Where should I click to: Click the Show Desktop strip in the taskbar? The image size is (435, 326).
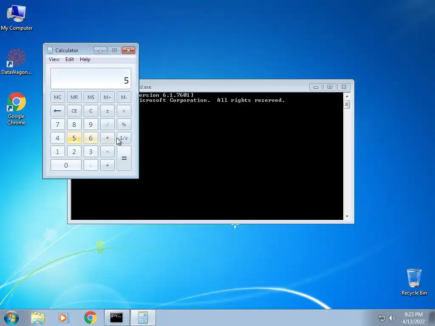click(433, 318)
